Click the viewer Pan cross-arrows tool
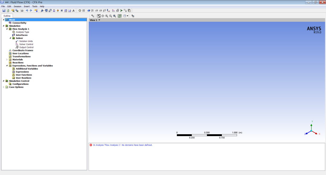 click(103, 16)
